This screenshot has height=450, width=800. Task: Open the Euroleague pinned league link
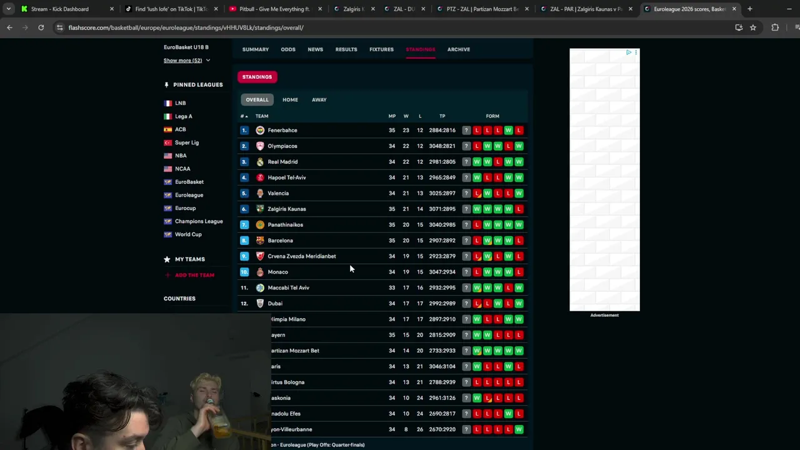(x=189, y=195)
